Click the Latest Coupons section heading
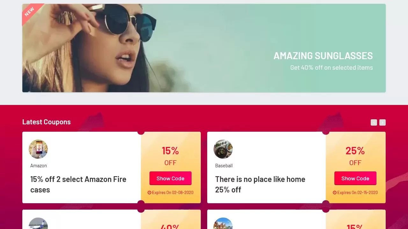The image size is (408, 229). (47, 122)
